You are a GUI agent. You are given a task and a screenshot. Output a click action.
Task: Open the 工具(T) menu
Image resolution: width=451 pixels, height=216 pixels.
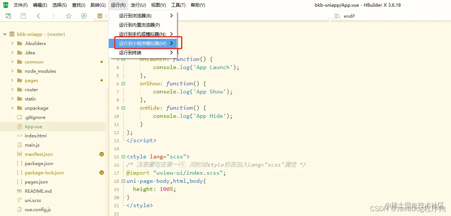coord(178,5)
